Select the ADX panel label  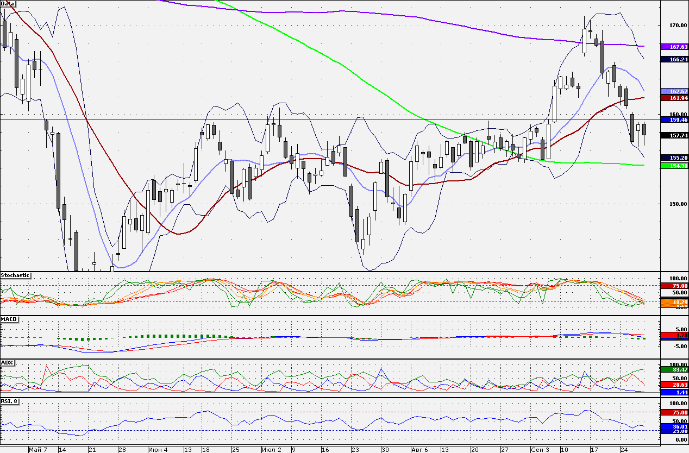pyautogui.click(x=8, y=362)
